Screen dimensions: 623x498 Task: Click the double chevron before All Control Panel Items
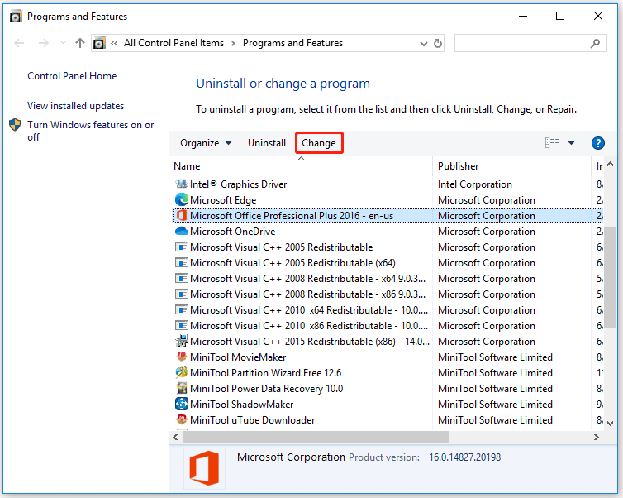tap(114, 43)
